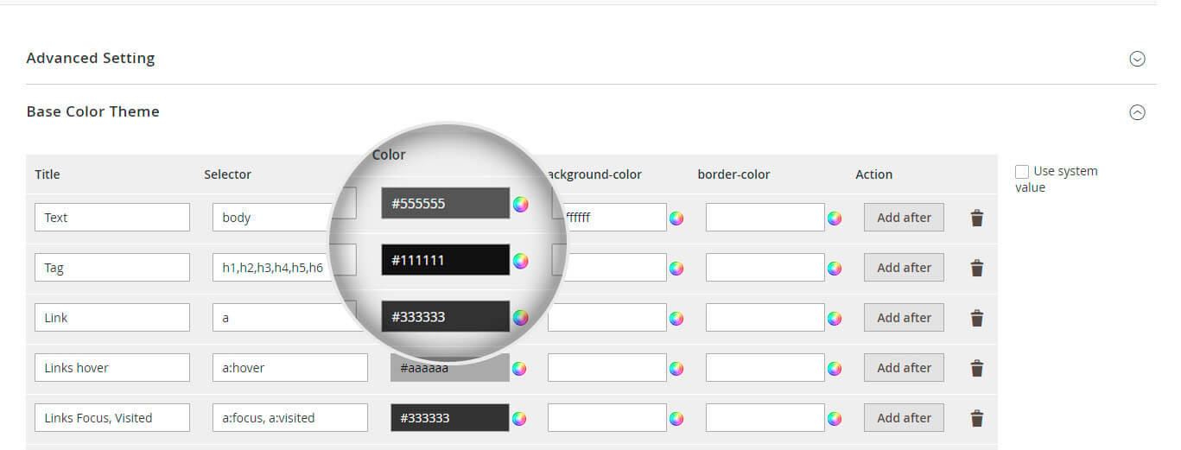The image size is (1181, 450).
Task: Trash the Links Focus, Visited row
Action: click(x=977, y=418)
